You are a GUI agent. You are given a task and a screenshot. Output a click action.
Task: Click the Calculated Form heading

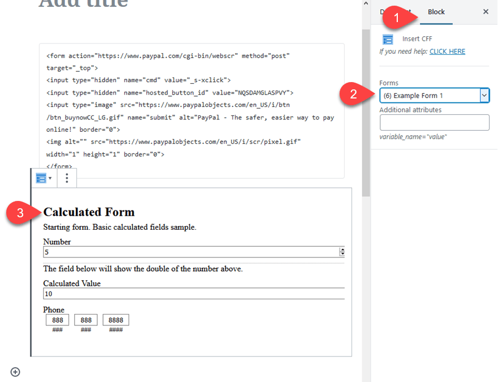pos(88,212)
